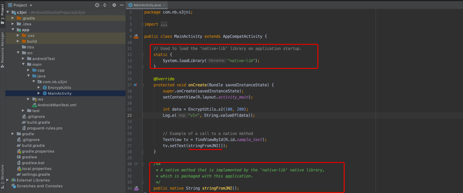Open local.properties file

(34, 168)
